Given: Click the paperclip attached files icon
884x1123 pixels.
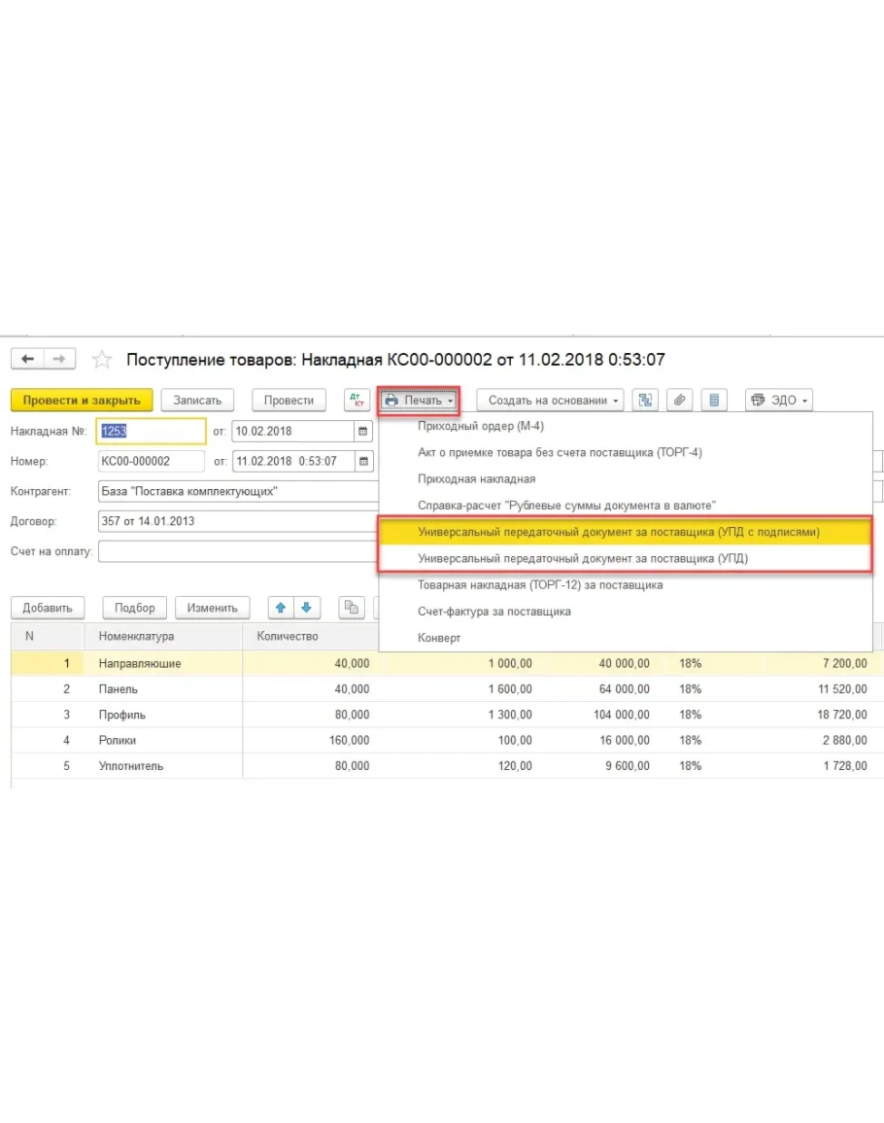Looking at the screenshot, I should coord(680,400).
